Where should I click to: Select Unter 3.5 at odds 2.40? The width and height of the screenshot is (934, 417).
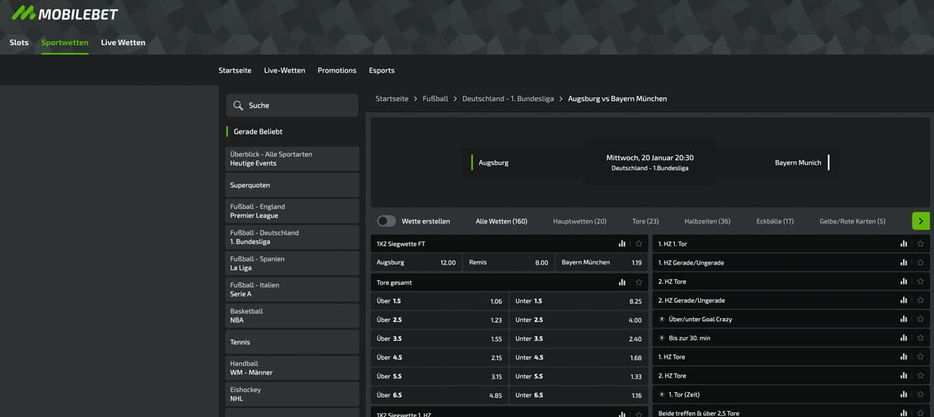[578, 338]
